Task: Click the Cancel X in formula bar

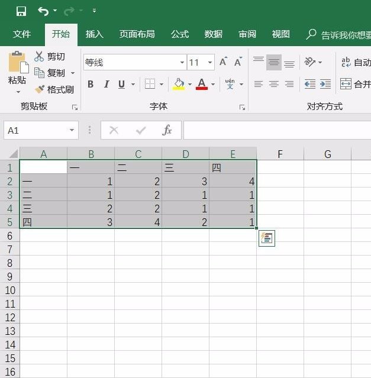Action: pos(114,130)
